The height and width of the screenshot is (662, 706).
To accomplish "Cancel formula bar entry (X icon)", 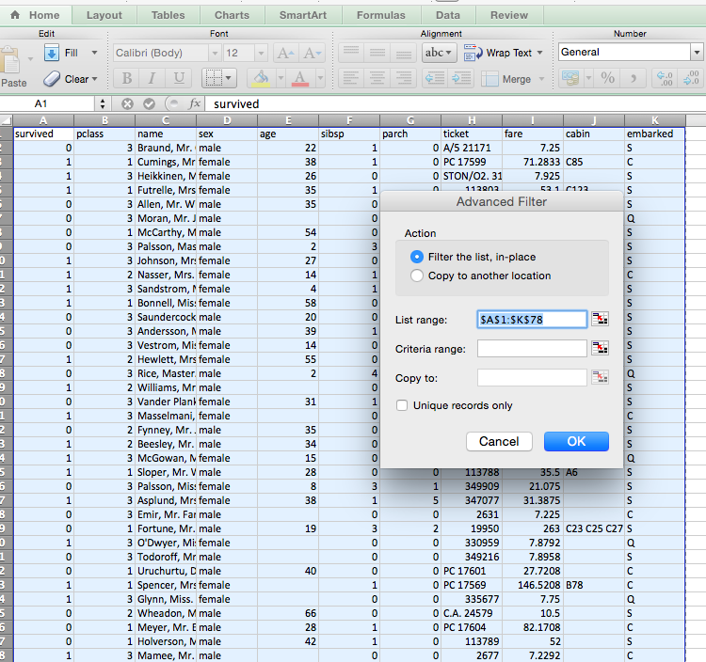I will tap(127, 103).
